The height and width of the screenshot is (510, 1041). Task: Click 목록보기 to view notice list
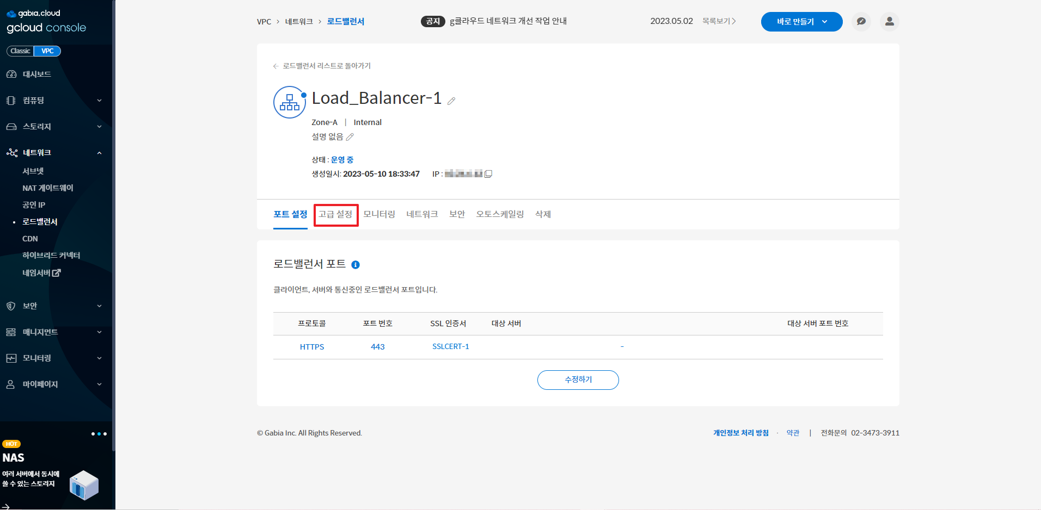tap(719, 21)
